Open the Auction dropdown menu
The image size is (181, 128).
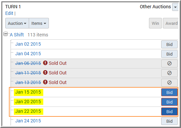pyautogui.click(x=17, y=23)
